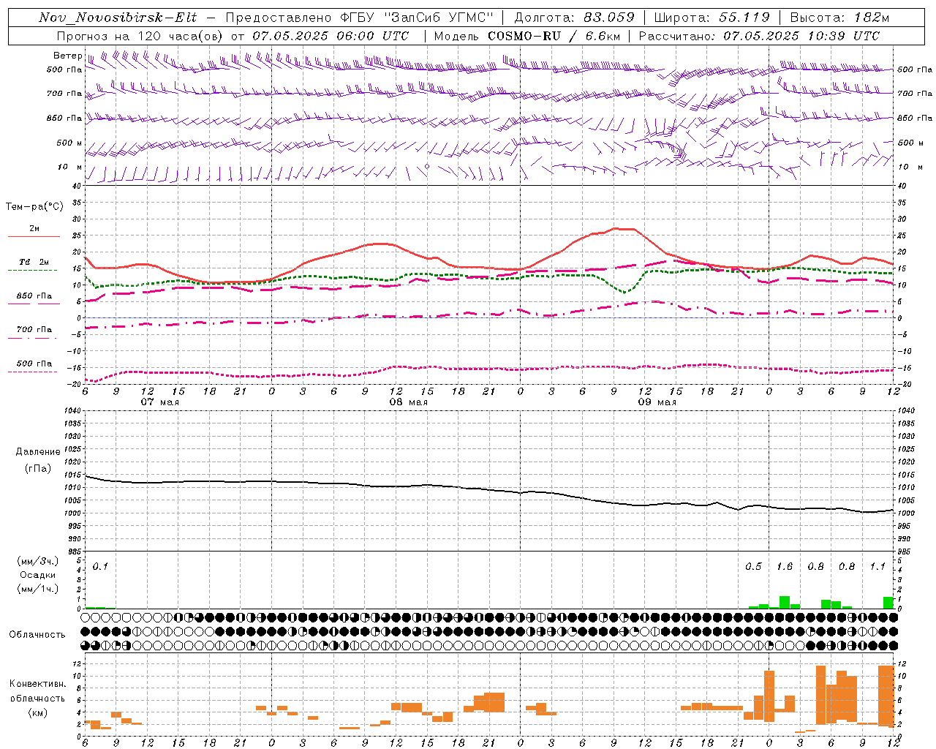Click the model name COSMO-RU / 6.6км
The height and width of the screenshot is (749, 936).
554,36
